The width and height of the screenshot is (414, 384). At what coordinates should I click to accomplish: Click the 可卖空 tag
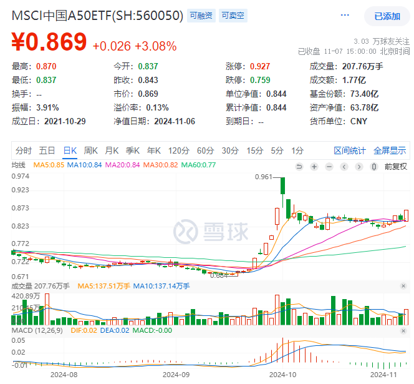pyautogui.click(x=233, y=16)
